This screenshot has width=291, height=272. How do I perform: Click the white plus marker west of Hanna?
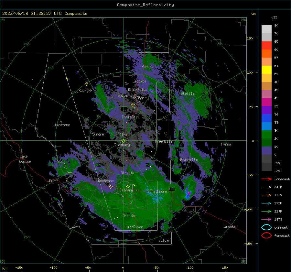click(183, 130)
